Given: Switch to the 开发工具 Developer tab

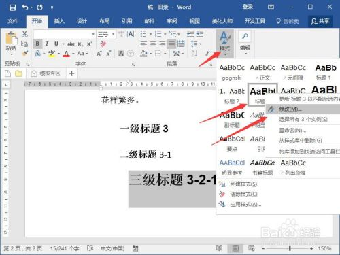Looking at the screenshot, I should [255, 21].
